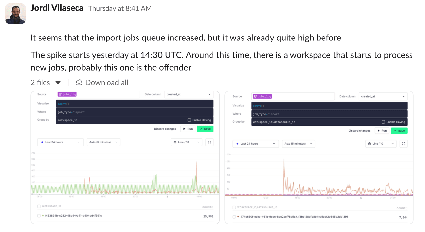Save the left chart query
Screen dimensions: 425x232
pyautogui.click(x=205, y=129)
